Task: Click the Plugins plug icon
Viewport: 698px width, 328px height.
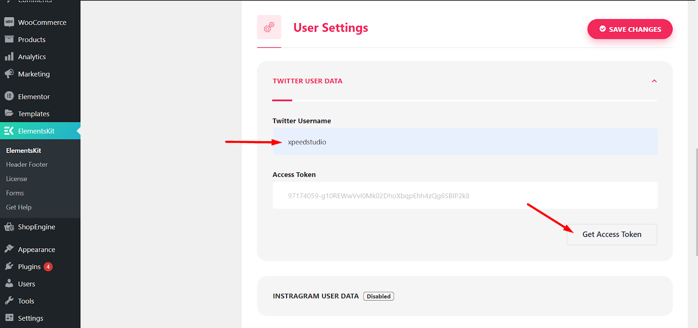Action: click(9, 266)
